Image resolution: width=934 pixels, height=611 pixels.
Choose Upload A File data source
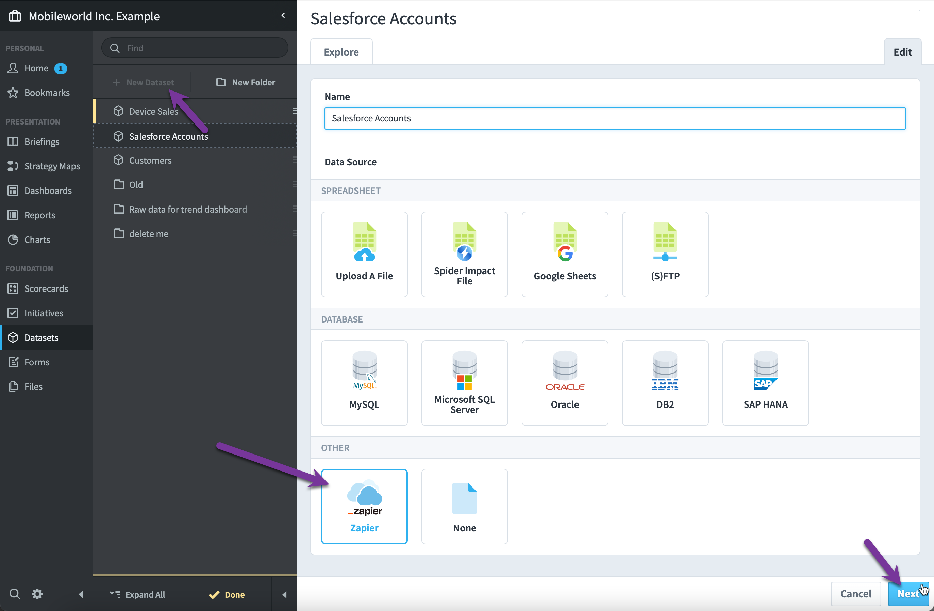pyautogui.click(x=364, y=254)
